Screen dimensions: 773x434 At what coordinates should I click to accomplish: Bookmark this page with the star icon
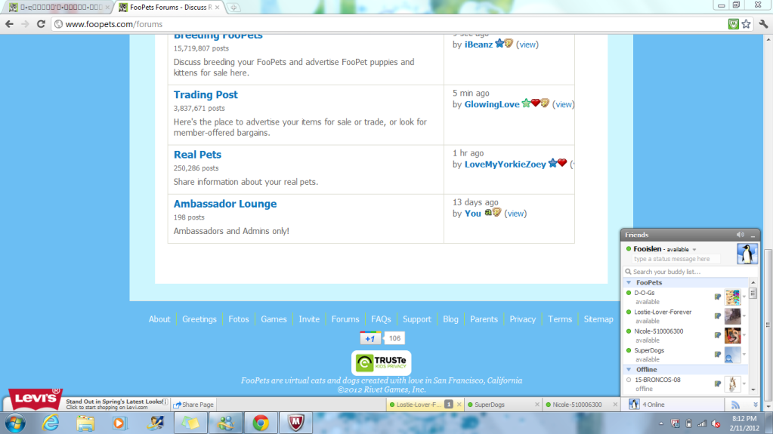click(x=747, y=23)
